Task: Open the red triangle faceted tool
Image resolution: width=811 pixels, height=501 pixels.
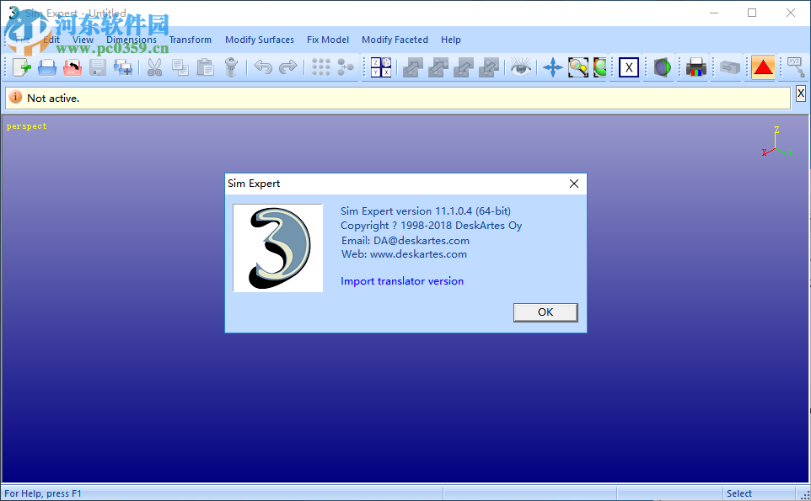Action: pos(762,67)
